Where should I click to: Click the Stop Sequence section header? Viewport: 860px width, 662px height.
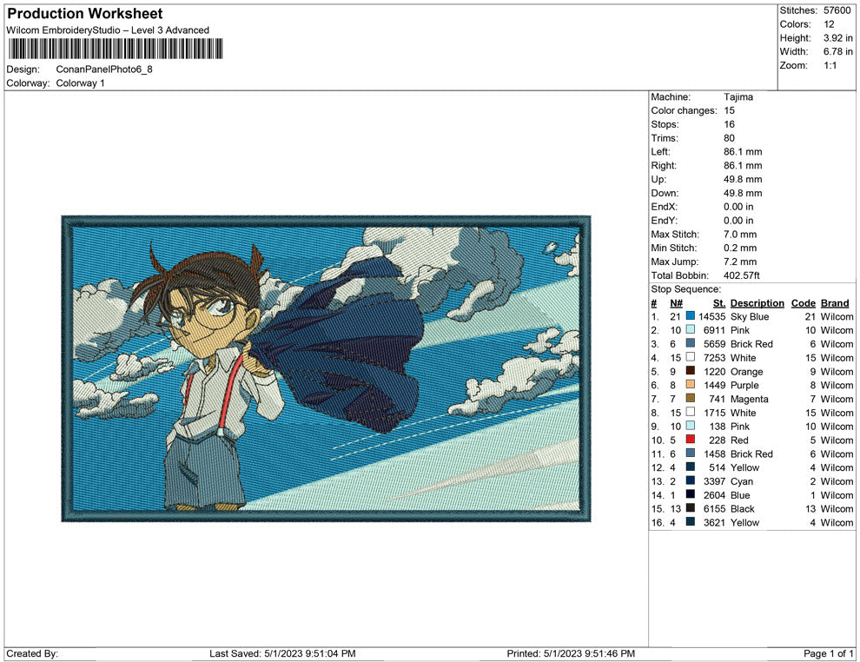(x=685, y=288)
